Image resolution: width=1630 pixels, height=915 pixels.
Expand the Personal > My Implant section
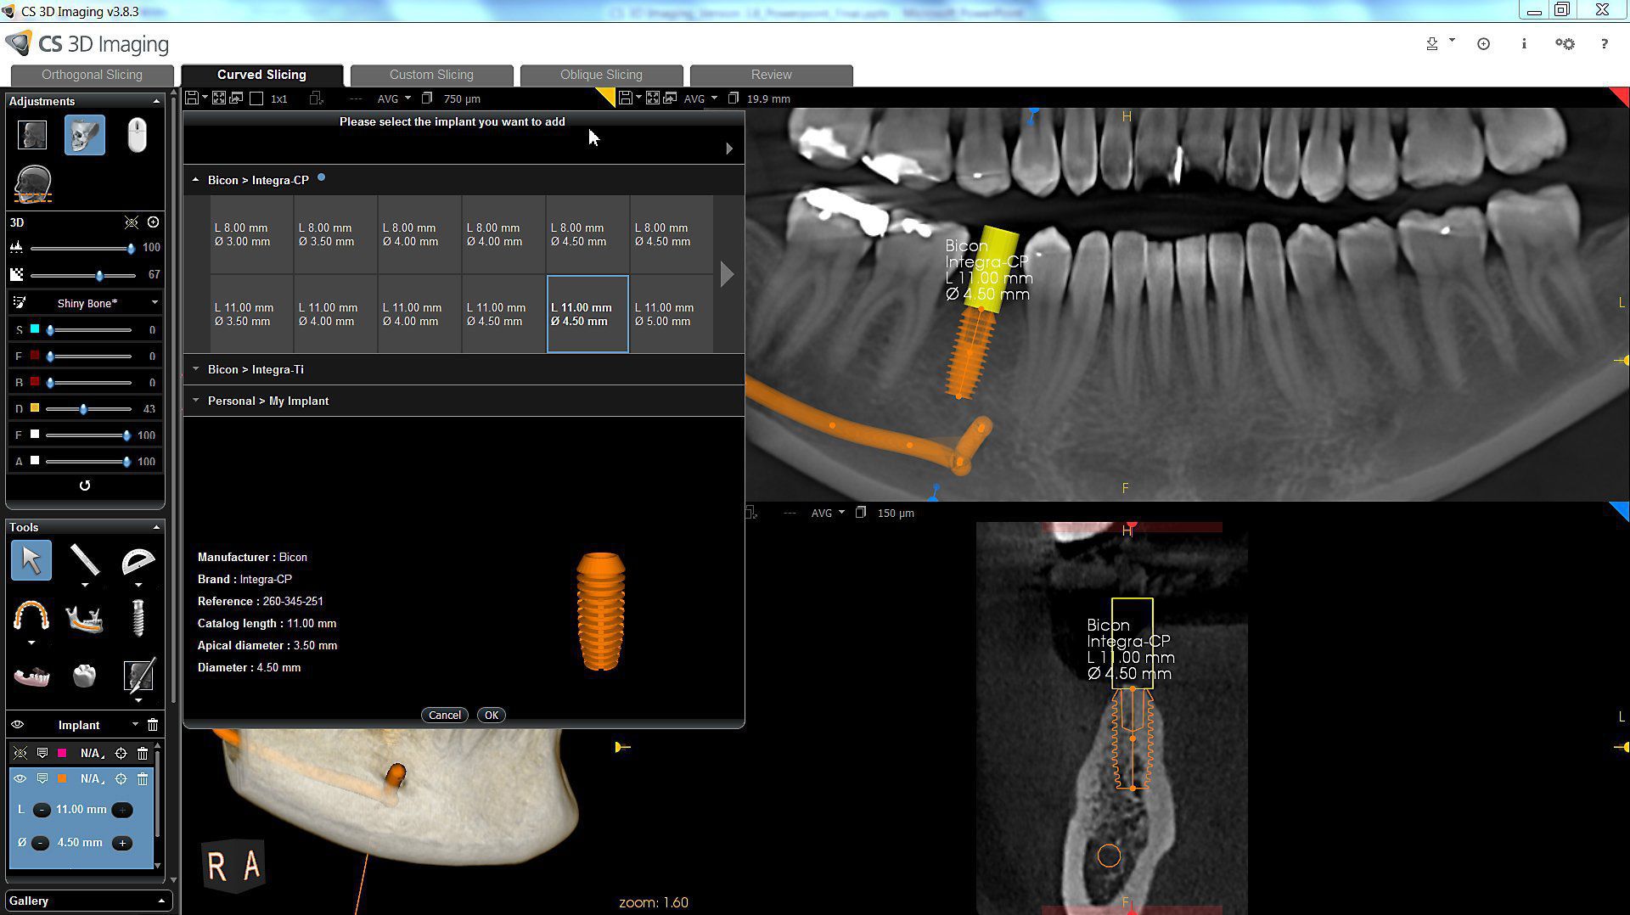(196, 401)
